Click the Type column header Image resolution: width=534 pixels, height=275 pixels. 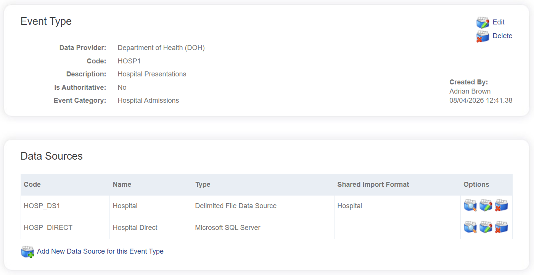(203, 184)
